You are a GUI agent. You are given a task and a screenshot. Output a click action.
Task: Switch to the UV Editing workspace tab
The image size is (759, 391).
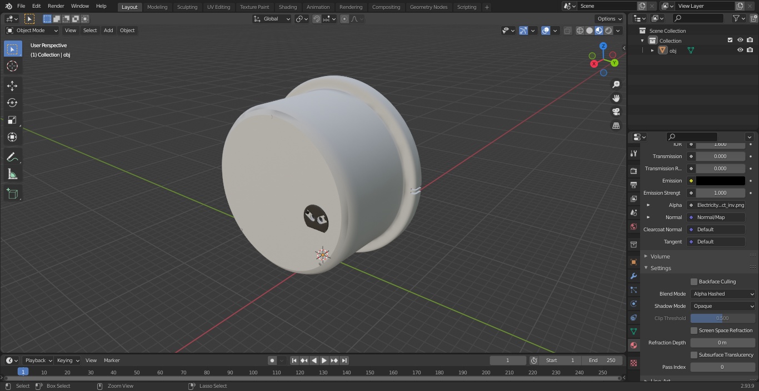point(218,7)
